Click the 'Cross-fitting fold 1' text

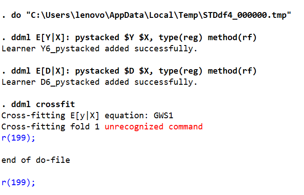pos(51,127)
